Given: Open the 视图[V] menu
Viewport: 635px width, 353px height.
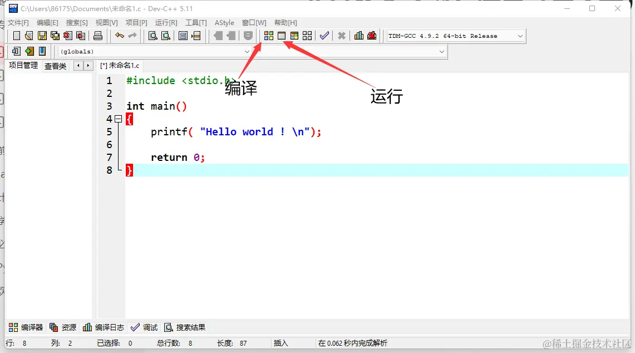Looking at the screenshot, I should (x=106, y=23).
